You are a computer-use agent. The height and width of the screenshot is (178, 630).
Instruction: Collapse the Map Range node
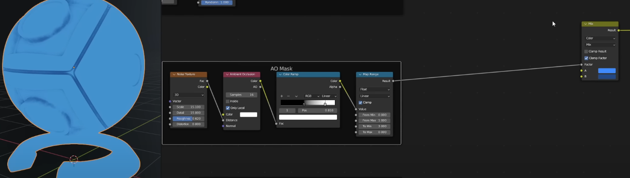click(x=359, y=74)
